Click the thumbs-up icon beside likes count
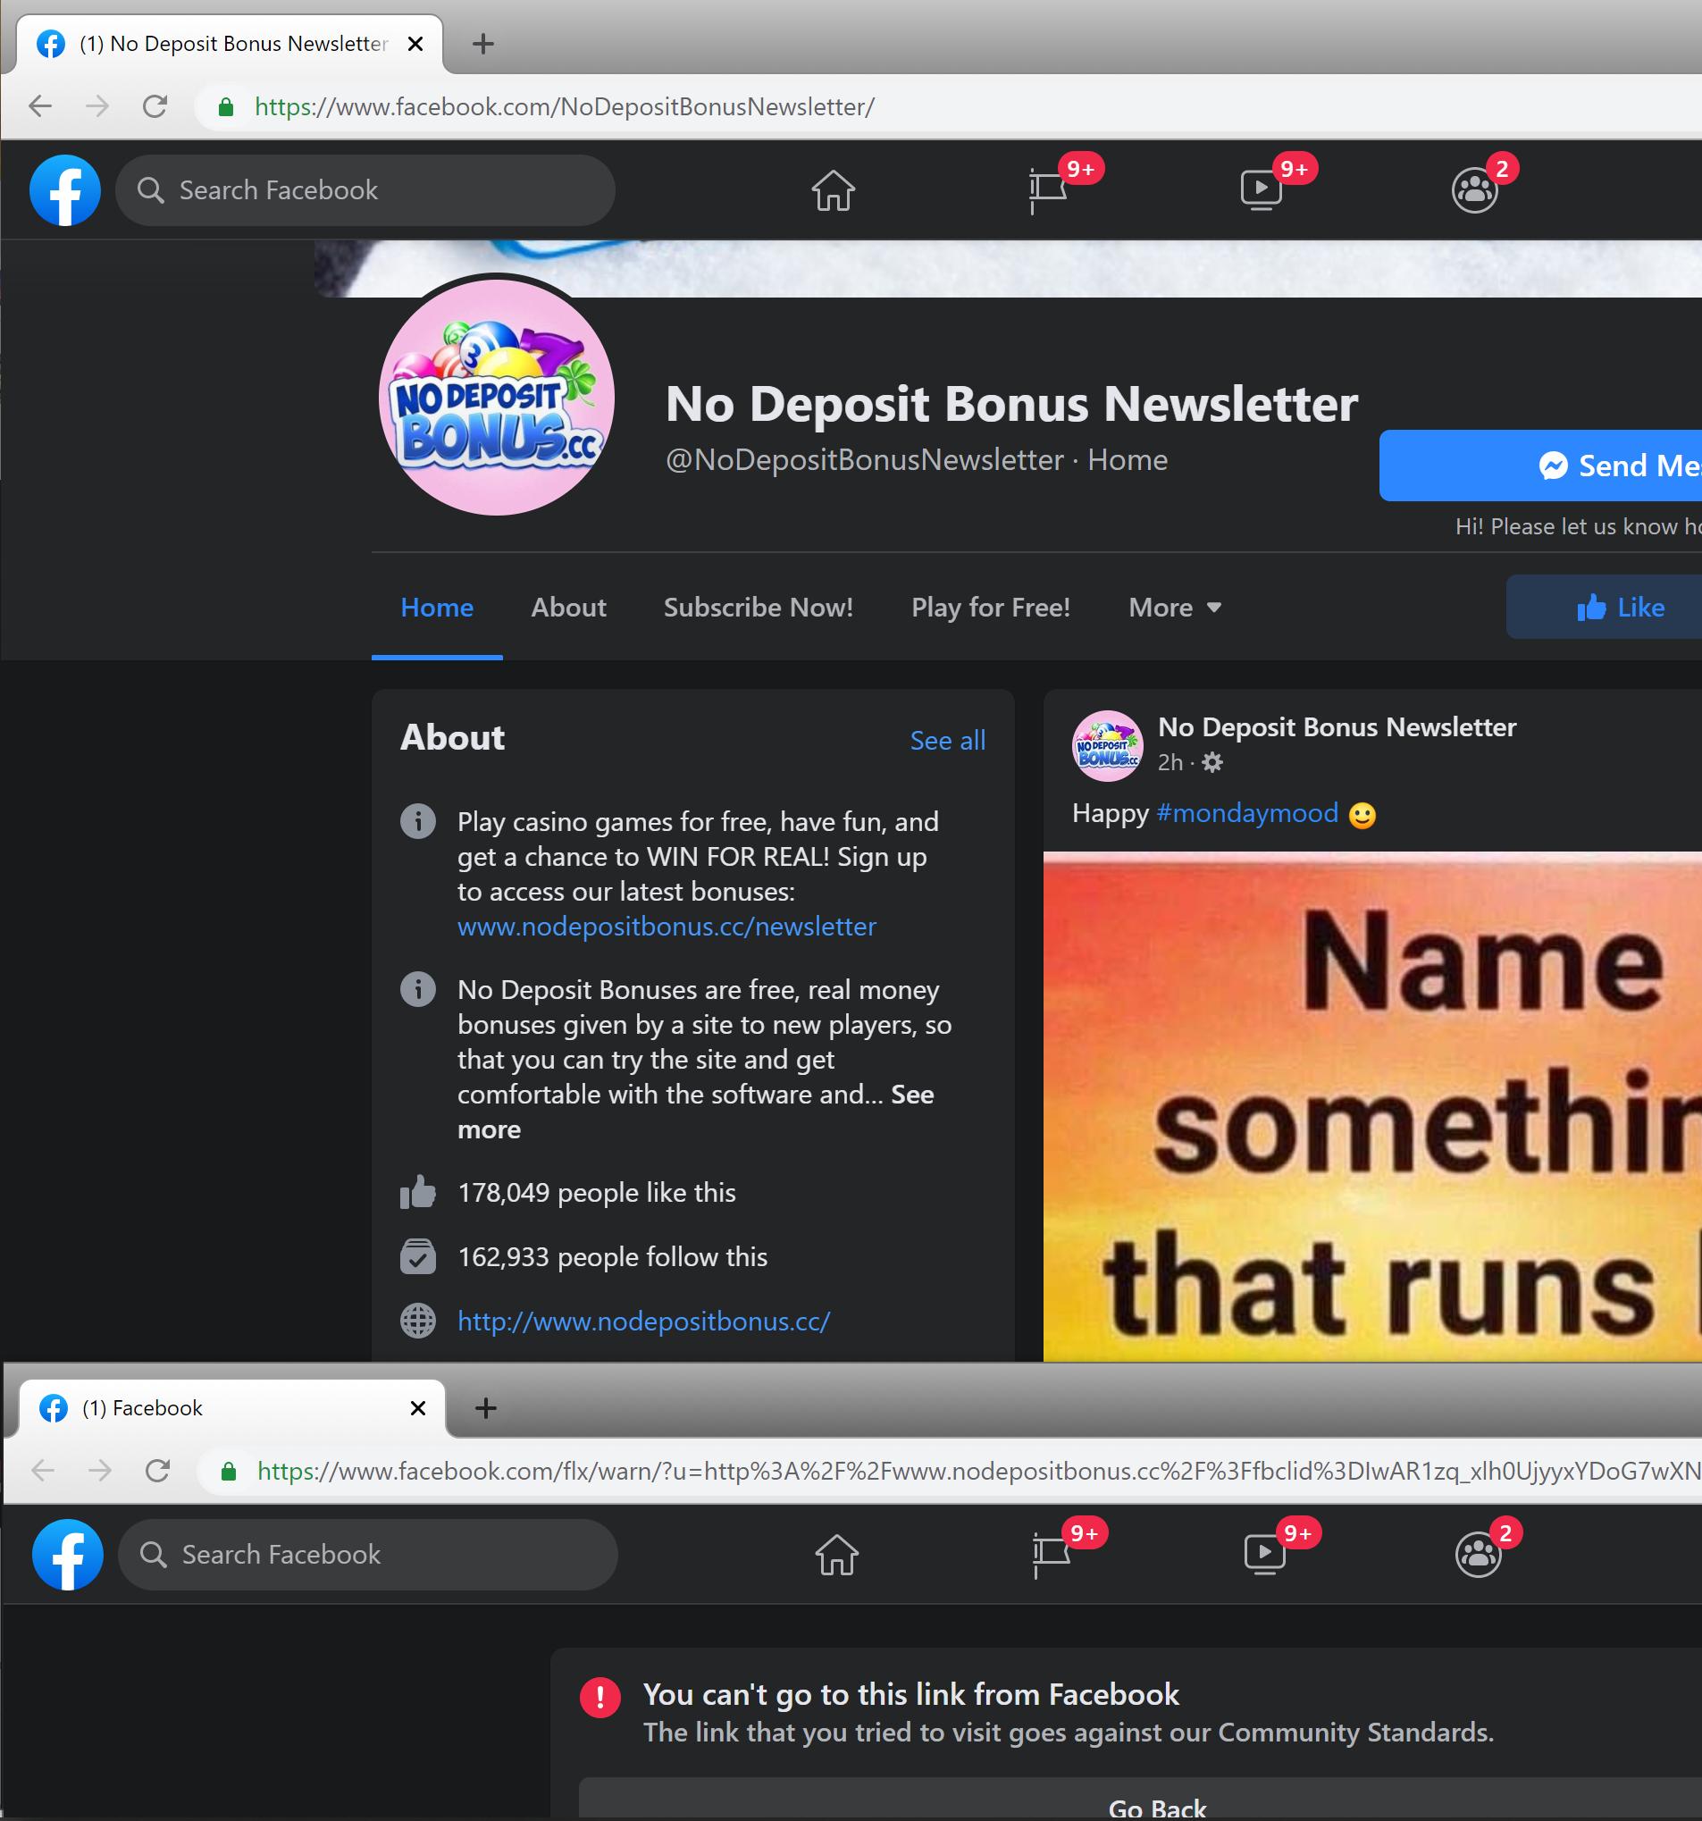Screen dimensions: 1702x1821 418,1192
